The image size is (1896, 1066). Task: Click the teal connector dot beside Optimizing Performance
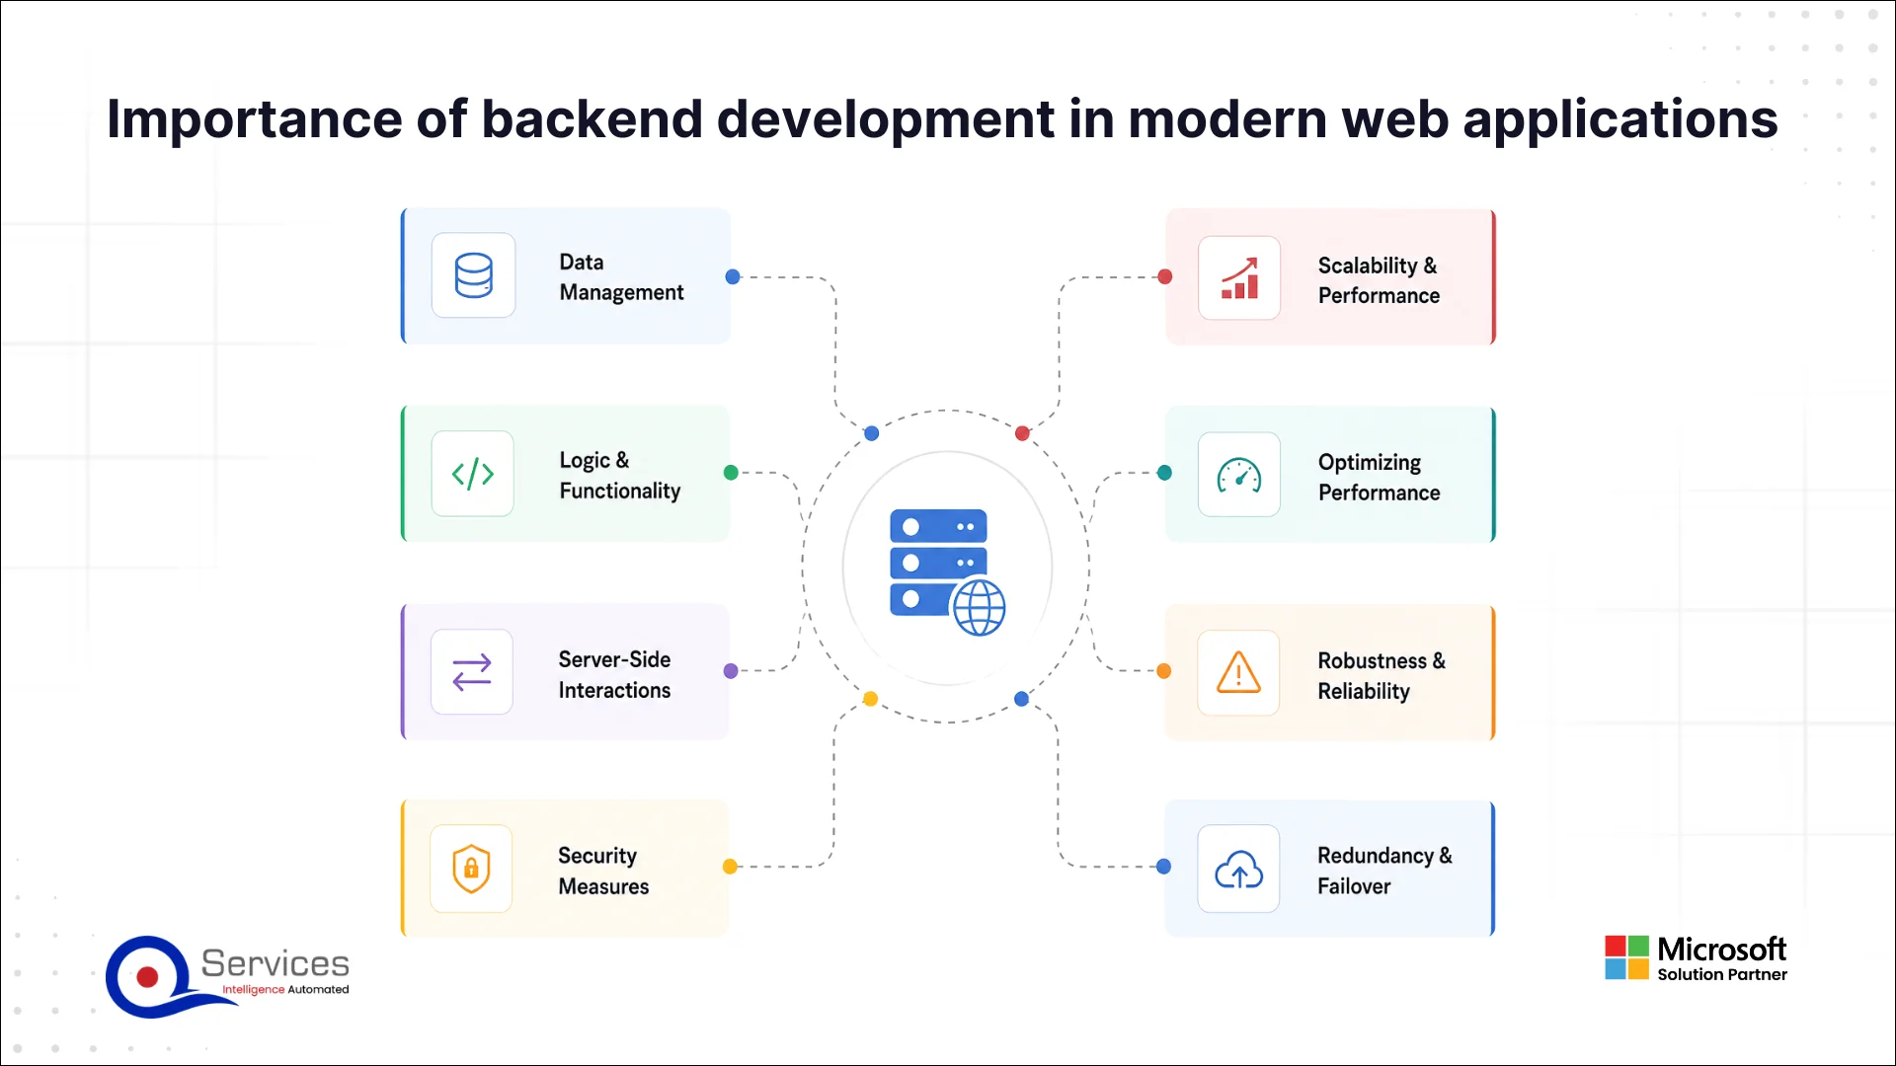(1164, 473)
